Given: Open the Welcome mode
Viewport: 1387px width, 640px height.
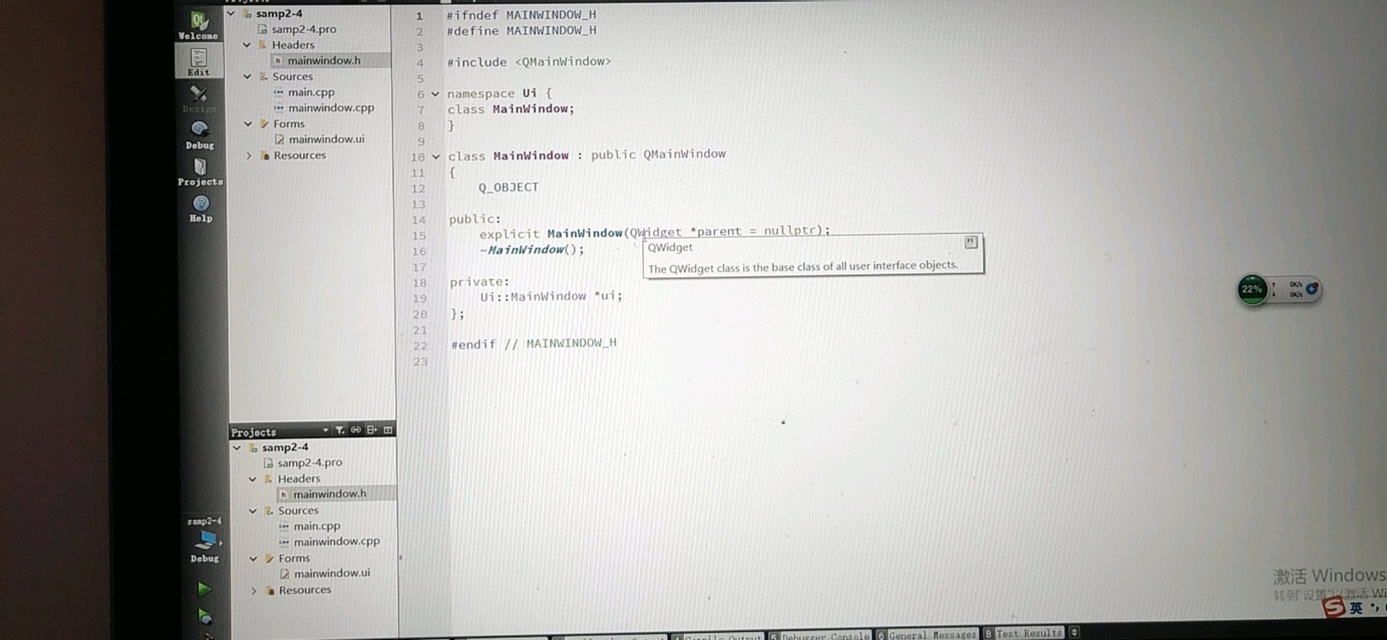Looking at the screenshot, I should coord(199,25).
